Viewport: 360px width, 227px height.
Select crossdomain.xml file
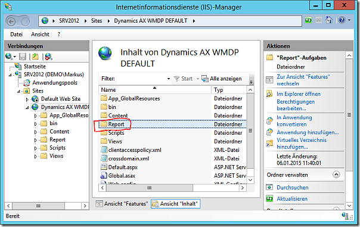click(129, 158)
